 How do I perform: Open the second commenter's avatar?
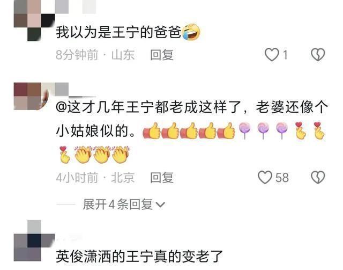(31, 96)
